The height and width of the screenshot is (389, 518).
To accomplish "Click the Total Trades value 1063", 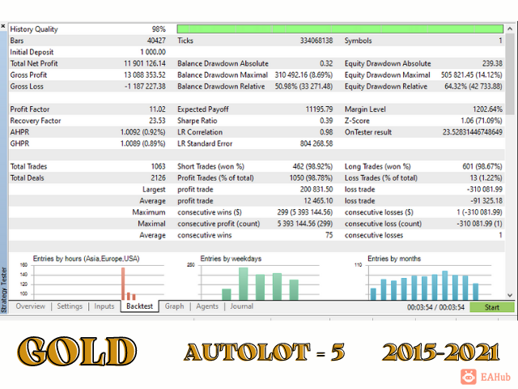I will pyautogui.click(x=159, y=167).
